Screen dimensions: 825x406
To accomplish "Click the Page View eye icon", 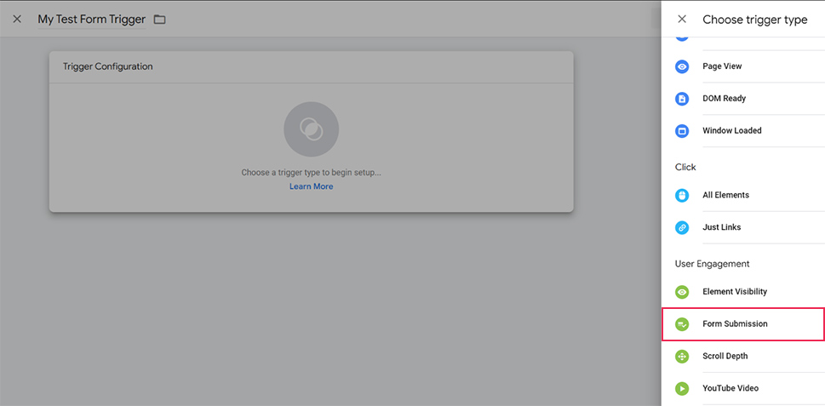I will point(682,66).
